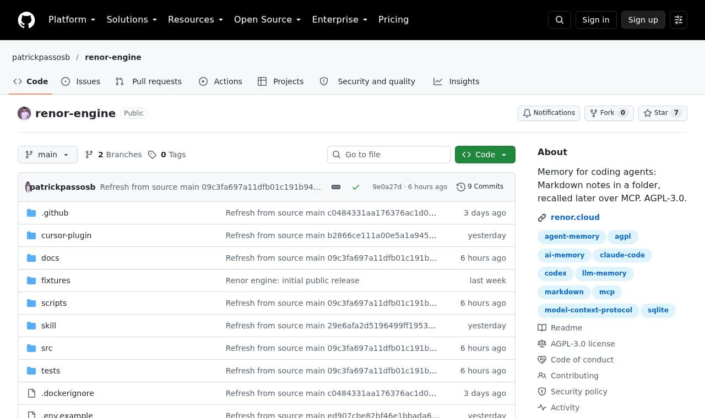The width and height of the screenshot is (705, 418).
Task: Open the commit details ellipsis button
Action: point(336,187)
